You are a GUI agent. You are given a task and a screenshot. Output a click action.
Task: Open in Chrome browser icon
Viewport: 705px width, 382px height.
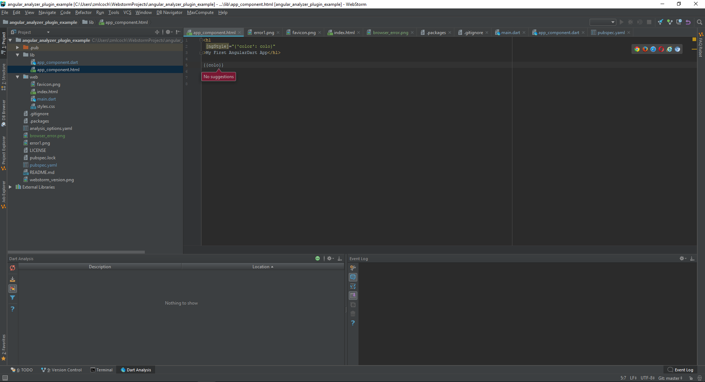point(637,49)
